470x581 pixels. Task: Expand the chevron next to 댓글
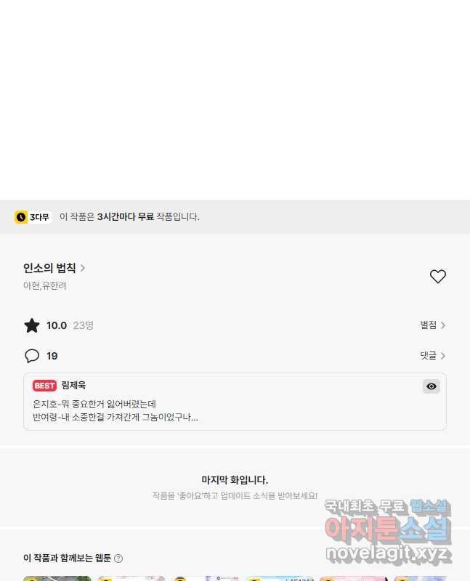click(x=442, y=356)
